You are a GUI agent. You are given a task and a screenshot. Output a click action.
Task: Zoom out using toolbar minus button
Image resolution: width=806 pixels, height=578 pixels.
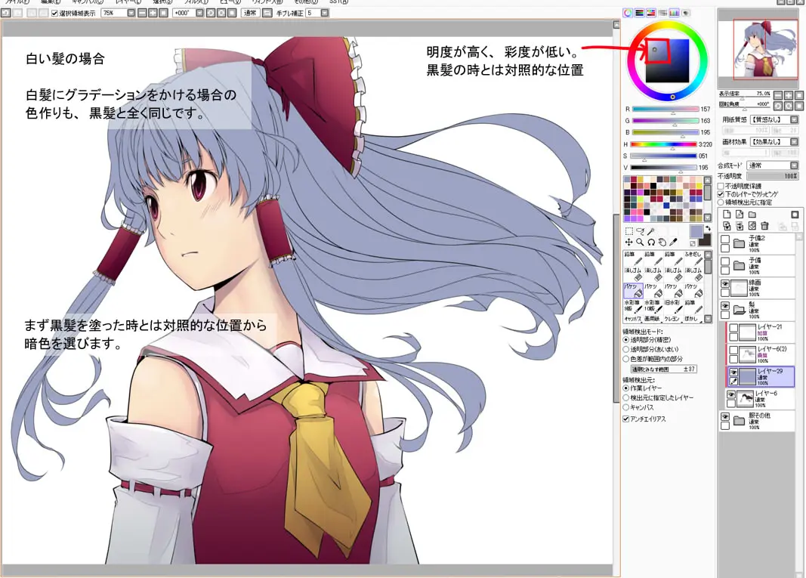pos(142,13)
